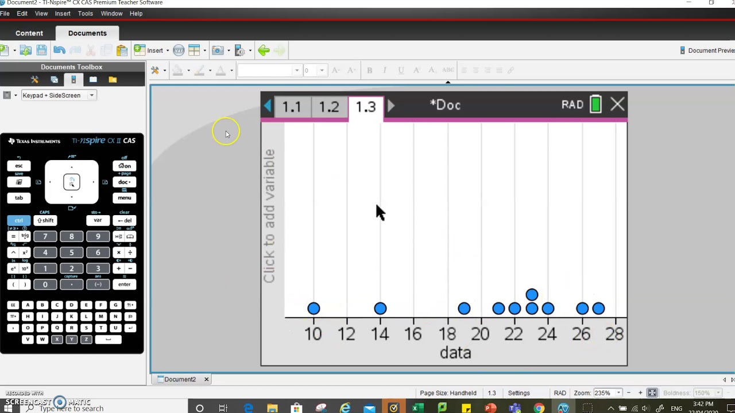Click the scratchpad key below esc
The height and width of the screenshot is (413, 735).
[18, 182]
